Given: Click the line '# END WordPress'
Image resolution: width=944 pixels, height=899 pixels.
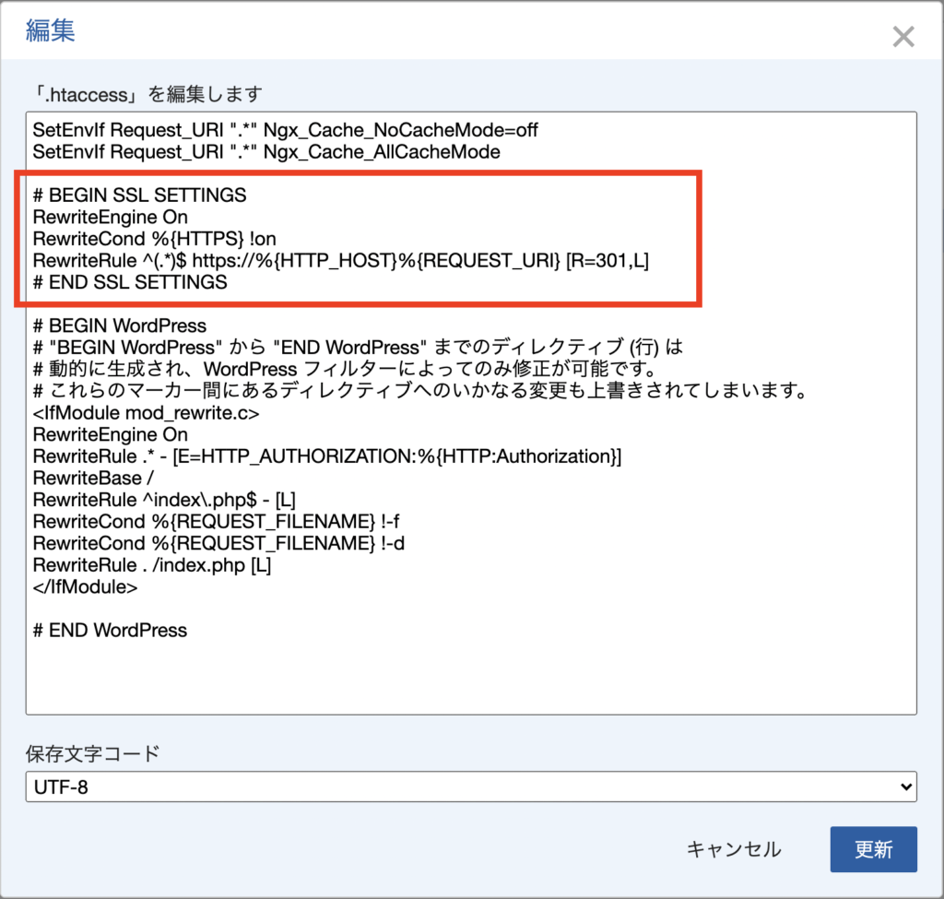Looking at the screenshot, I should [x=111, y=630].
